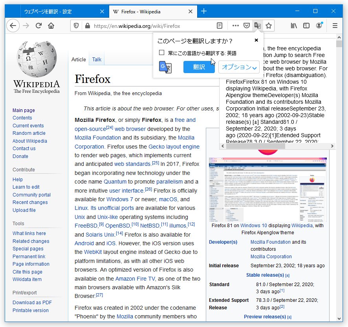Open Printable version link

(x=31, y=310)
